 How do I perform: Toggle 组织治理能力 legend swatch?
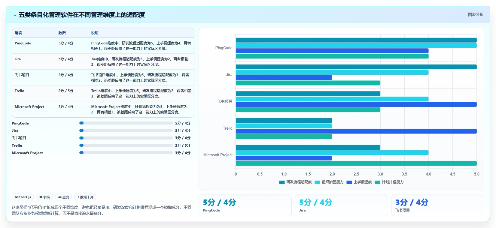(317, 182)
